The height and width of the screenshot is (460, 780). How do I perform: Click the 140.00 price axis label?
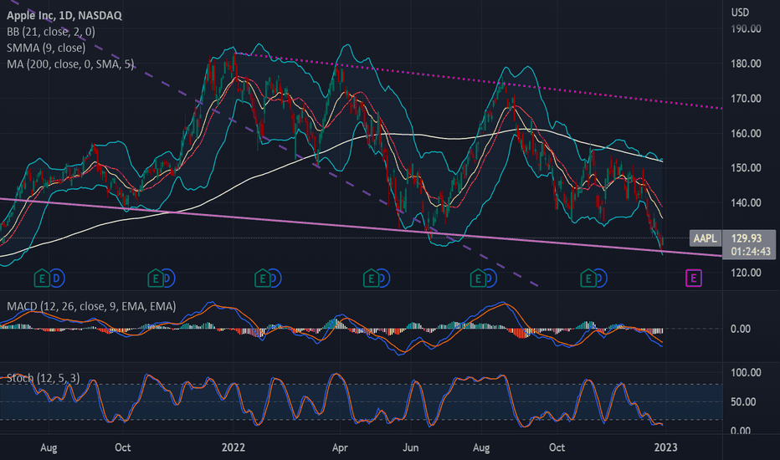[x=746, y=203]
